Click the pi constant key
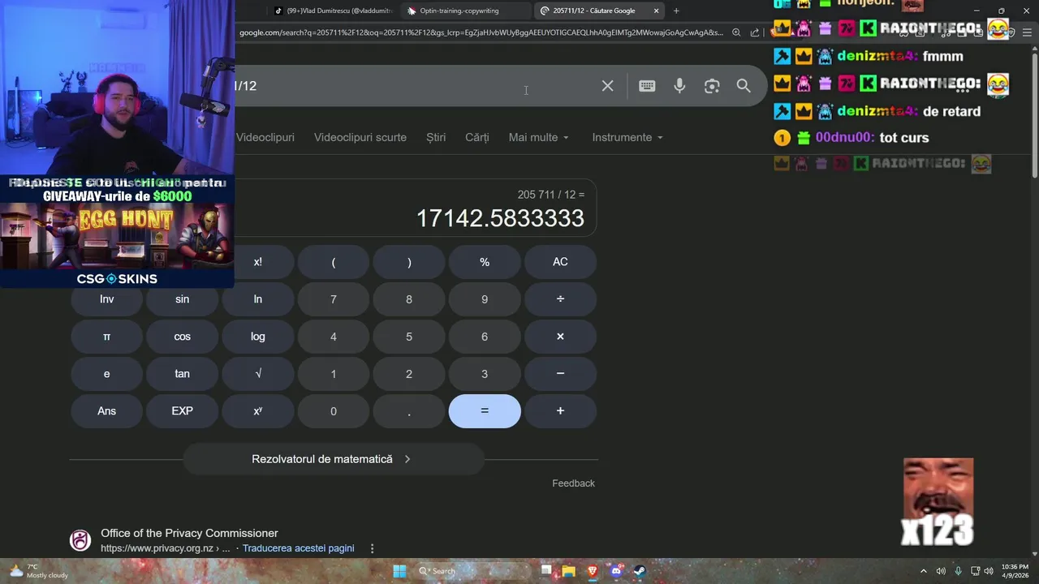This screenshot has width=1039, height=584. pos(106,337)
